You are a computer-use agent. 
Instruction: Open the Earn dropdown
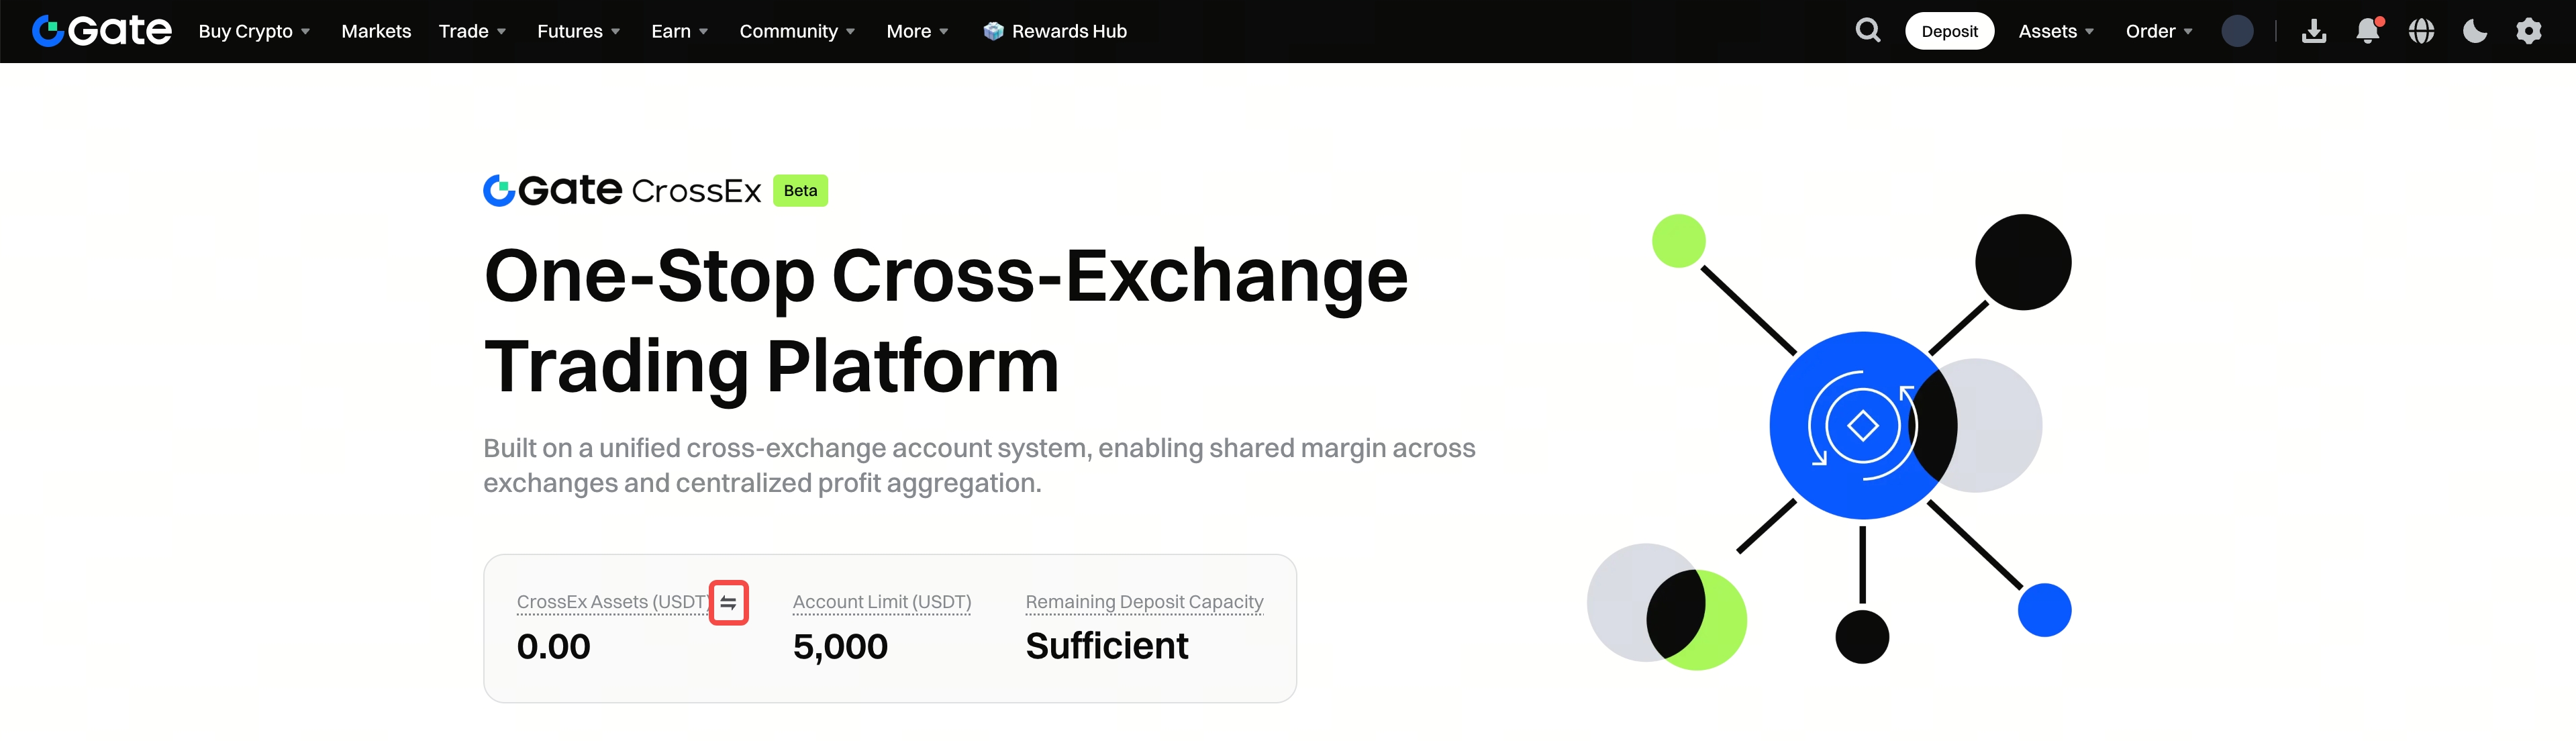coord(679,31)
